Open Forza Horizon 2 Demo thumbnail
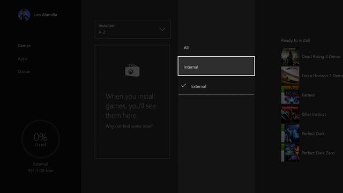 (x=290, y=76)
